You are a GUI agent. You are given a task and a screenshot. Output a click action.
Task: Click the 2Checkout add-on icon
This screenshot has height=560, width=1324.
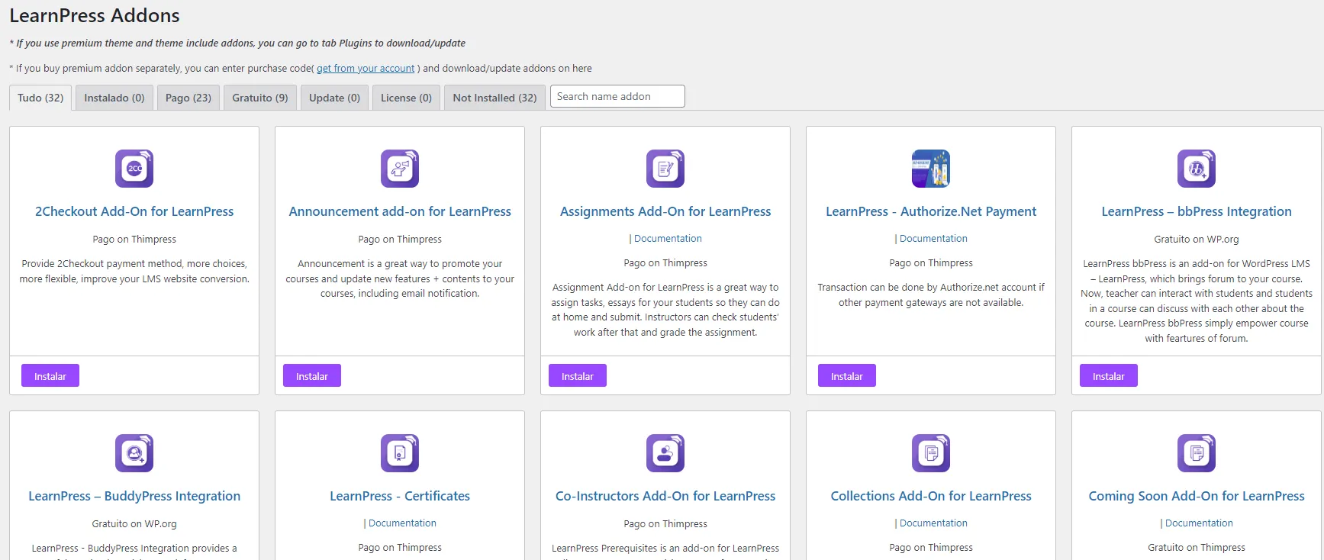(x=134, y=169)
